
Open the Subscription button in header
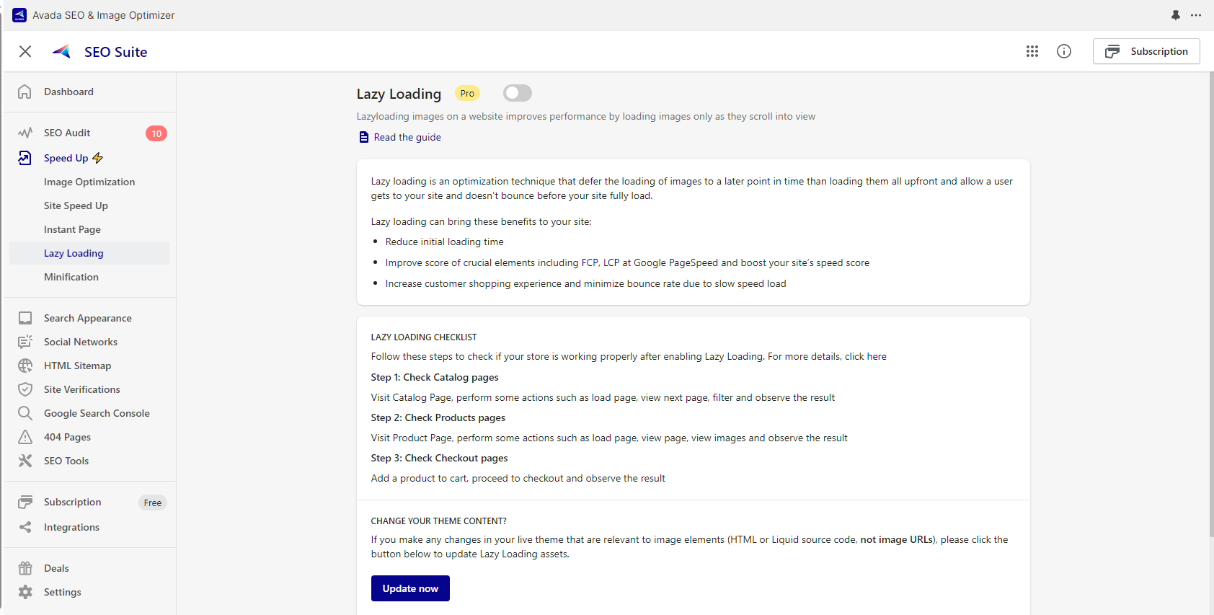pyautogui.click(x=1146, y=51)
